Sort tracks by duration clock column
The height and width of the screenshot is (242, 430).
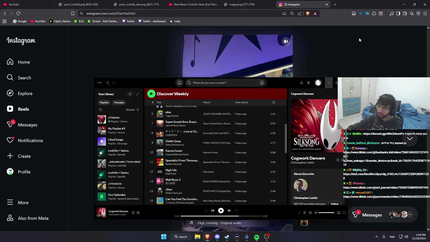click(273, 103)
